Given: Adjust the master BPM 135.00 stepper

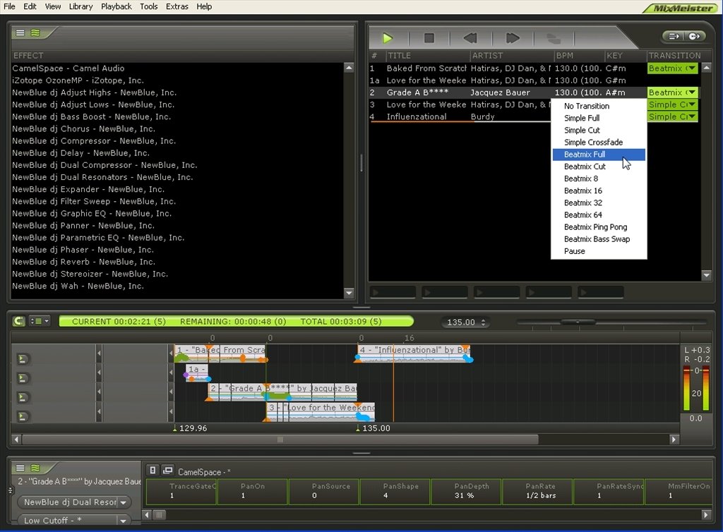Looking at the screenshot, I should point(483,322).
